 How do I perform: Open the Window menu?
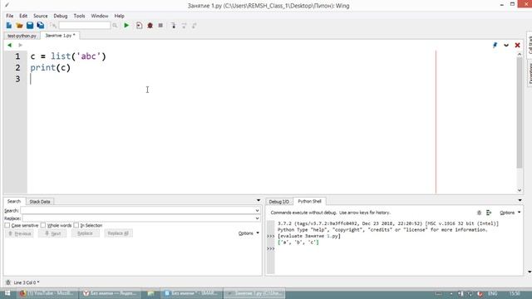point(100,16)
